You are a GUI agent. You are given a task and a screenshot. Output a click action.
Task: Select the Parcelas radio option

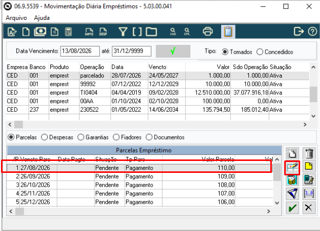pyautogui.click(x=11, y=137)
